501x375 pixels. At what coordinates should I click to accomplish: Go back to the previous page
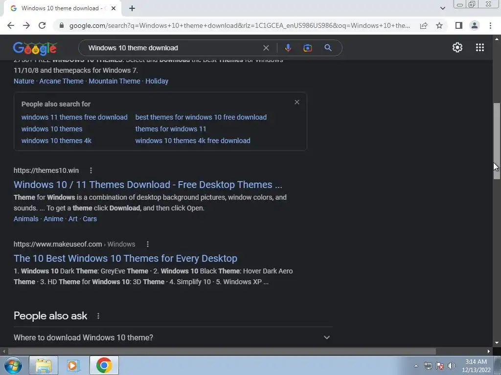(11, 25)
